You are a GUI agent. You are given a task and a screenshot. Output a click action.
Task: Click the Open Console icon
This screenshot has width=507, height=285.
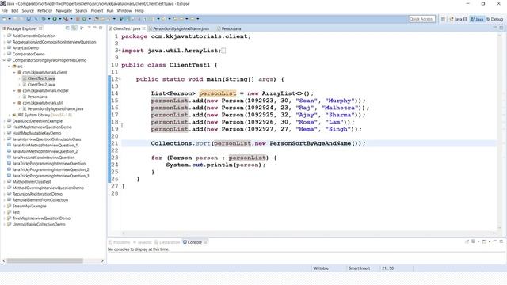[x=484, y=241]
